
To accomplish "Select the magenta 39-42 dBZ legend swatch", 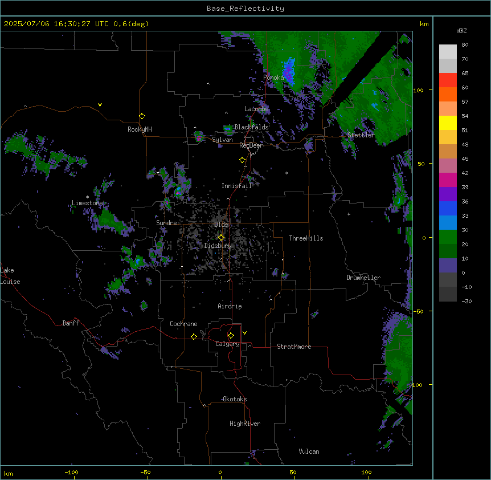I will pos(448,180).
